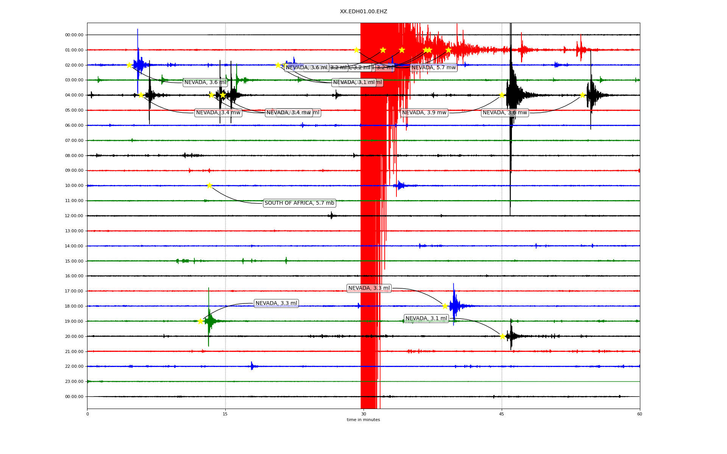Click the SOUTH OF AFRICA, 5.7 mb label
Viewport: 727px width, 454px height.
(x=299, y=203)
